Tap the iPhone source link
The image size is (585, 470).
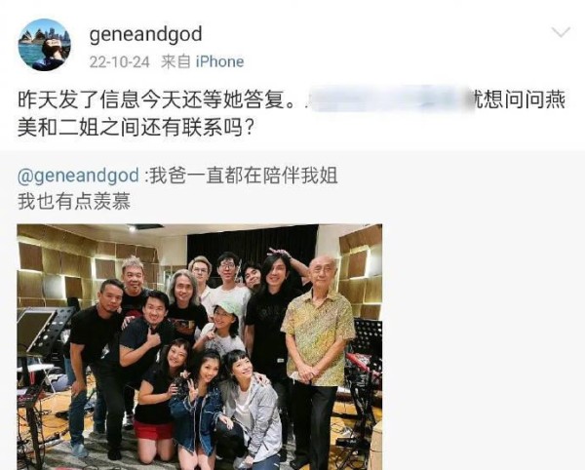click(x=219, y=62)
